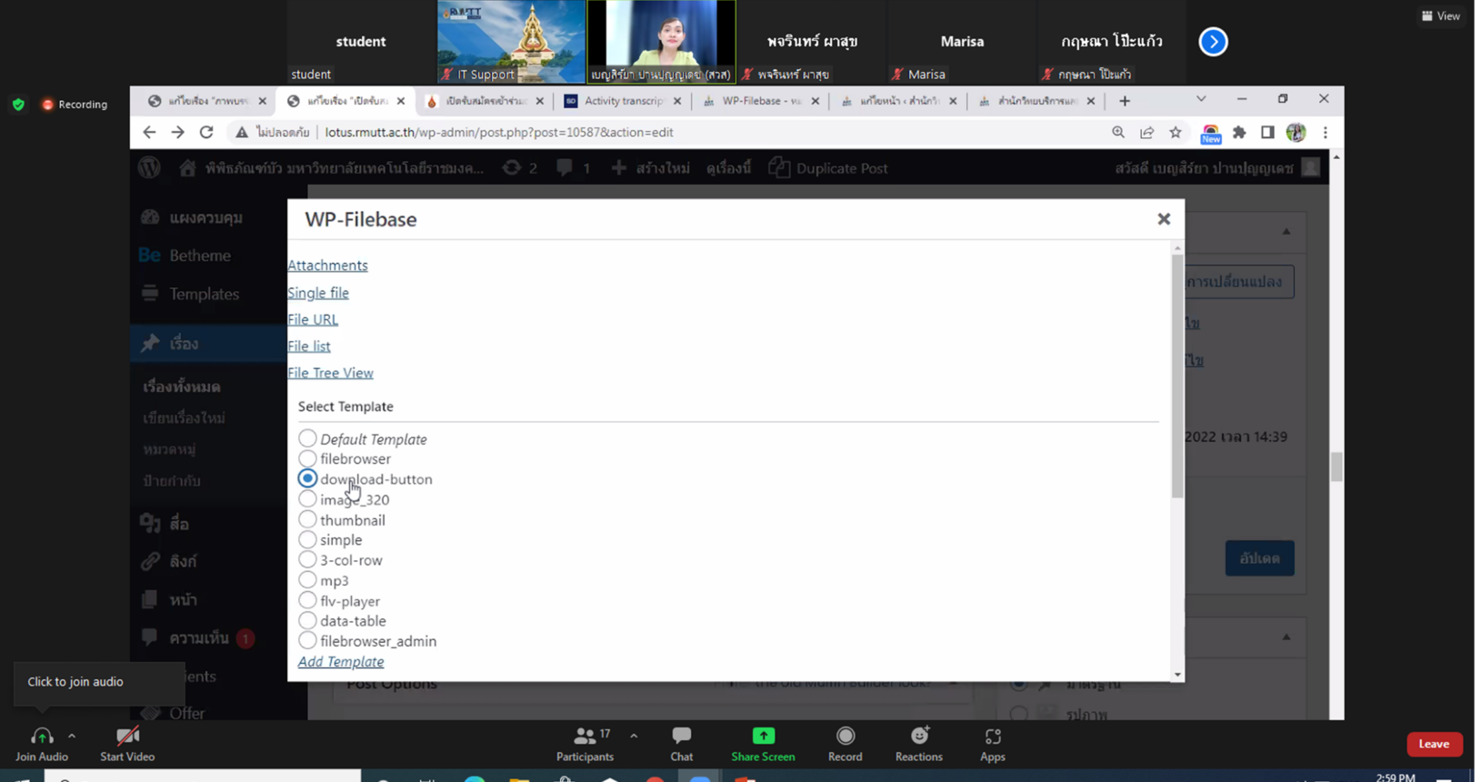The height and width of the screenshot is (782, 1482).
Task: Start sharing screen in Zoom
Action: [x=763, y=744]
